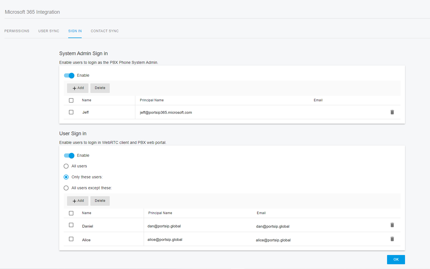Disable the User Sign in Enable switch
The height and width of the screenshot is (269, 430).
tap(69, 156)
